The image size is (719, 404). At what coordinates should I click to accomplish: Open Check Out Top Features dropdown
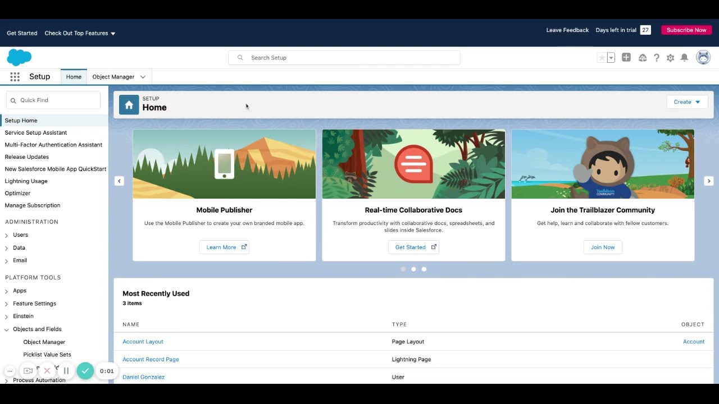click(80, 33)
